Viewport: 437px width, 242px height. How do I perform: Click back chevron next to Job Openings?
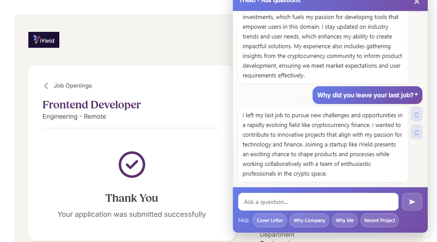coord(46,86)
